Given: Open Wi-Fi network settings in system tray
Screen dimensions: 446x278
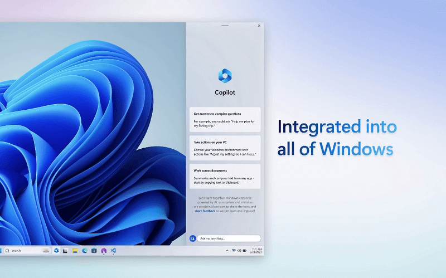Looking at the screenshot, I should (234, 251).
